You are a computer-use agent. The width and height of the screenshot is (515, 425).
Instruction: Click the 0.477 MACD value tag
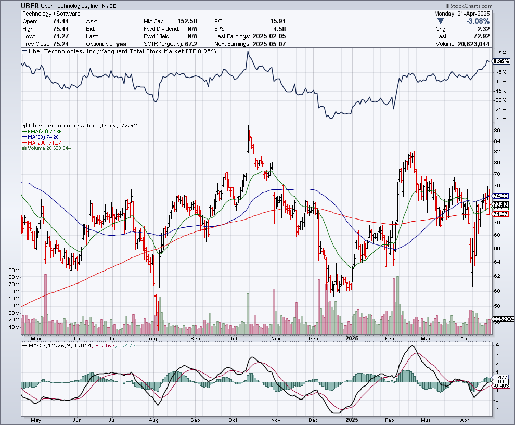[500, 377]
